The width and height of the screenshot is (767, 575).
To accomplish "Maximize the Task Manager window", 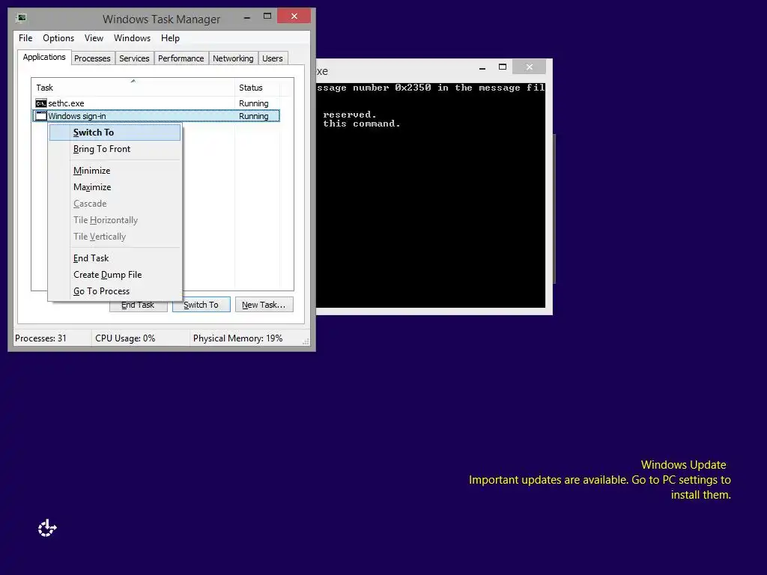I will [x=267, y=16].
